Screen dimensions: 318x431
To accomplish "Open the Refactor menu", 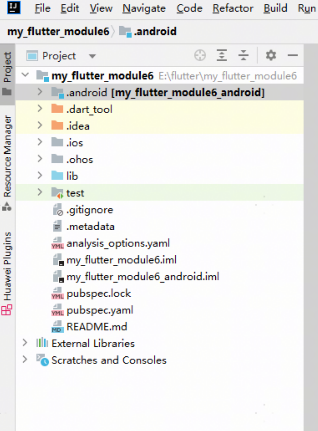I will (x=233, y=8).
